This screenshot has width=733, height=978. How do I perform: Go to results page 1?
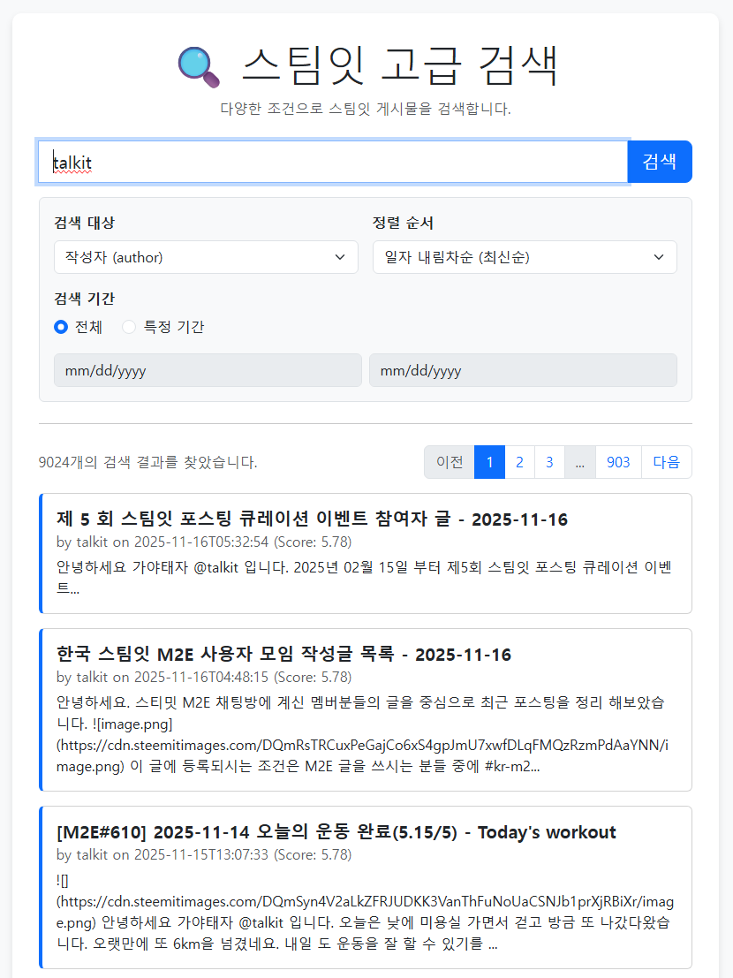489,462
